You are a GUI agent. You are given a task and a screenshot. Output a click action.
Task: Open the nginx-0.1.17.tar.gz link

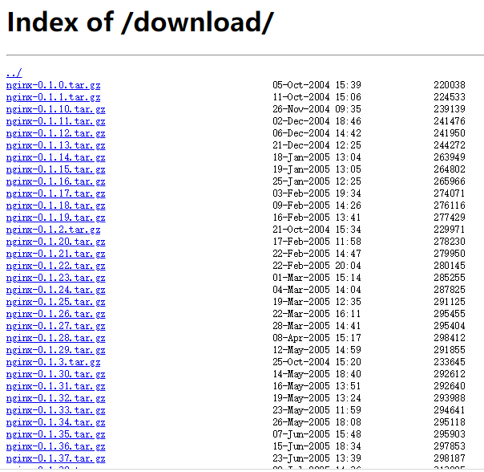55,193
